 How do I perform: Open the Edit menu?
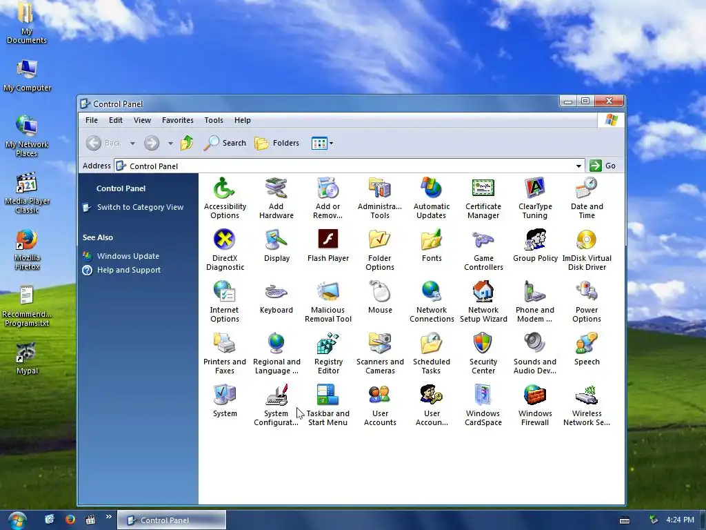click(116, 120)
